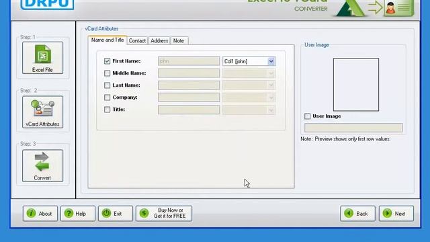Open Step 1 Excel File icon
This screenshot has width=430, height=242.
tap(42, 58)
